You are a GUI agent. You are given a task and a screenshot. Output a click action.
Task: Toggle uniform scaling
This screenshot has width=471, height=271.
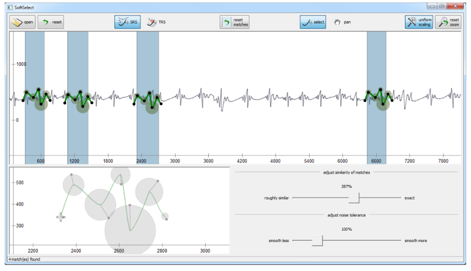[x=419, y=22]
